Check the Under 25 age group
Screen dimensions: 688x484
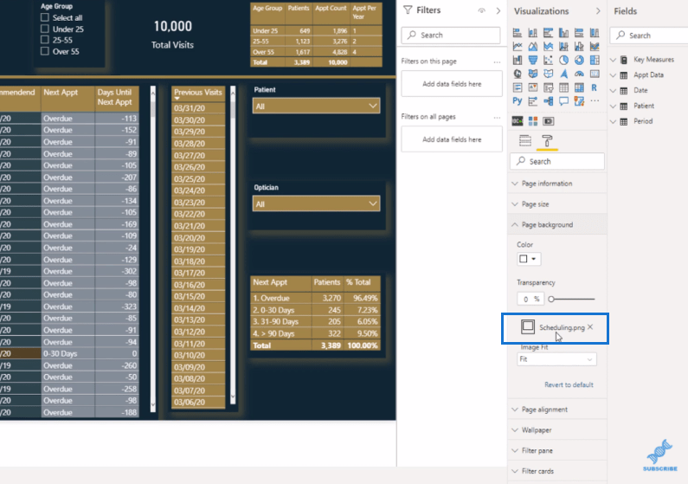click(45, 29)
